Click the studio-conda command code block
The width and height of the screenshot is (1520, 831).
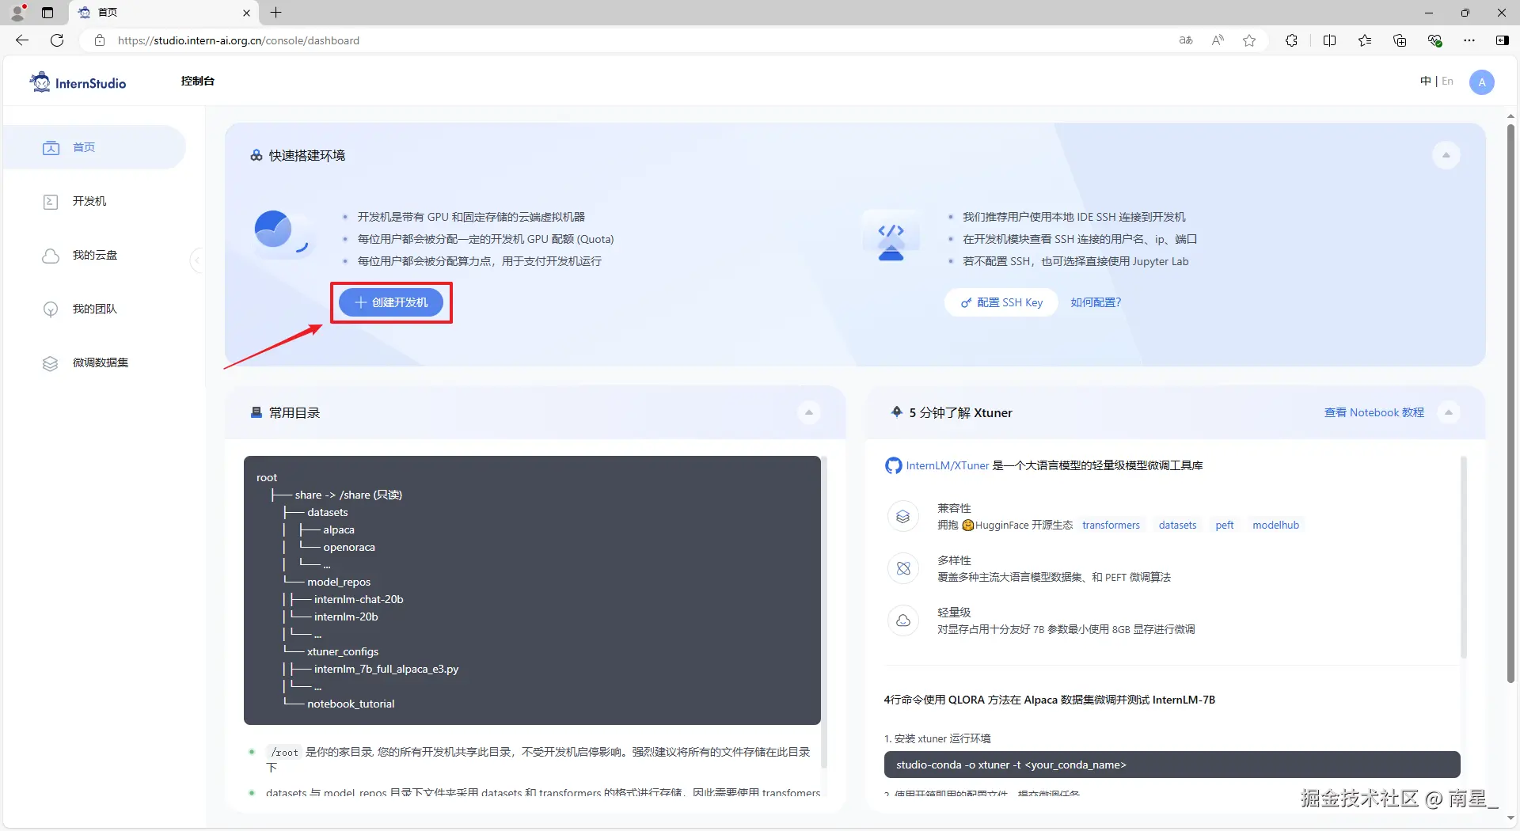[1172, 765]
